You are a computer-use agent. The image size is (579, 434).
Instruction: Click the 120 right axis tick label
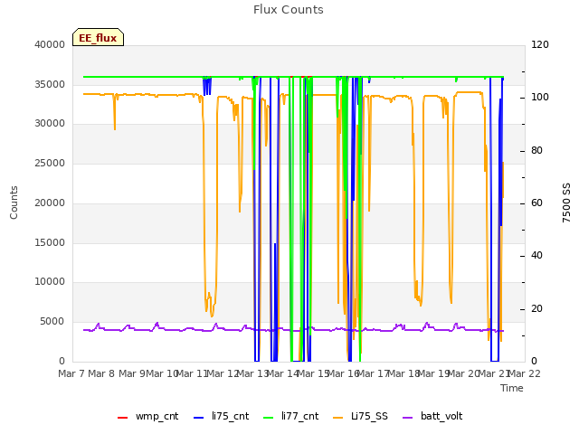[540, 44]
